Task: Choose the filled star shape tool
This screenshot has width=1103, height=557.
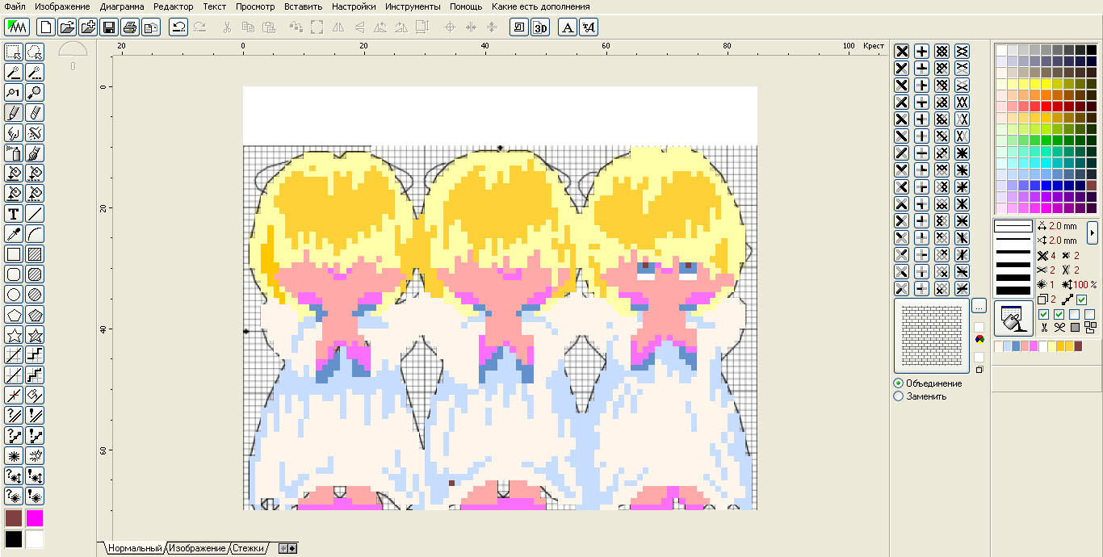Action: [x=35, y=335]
